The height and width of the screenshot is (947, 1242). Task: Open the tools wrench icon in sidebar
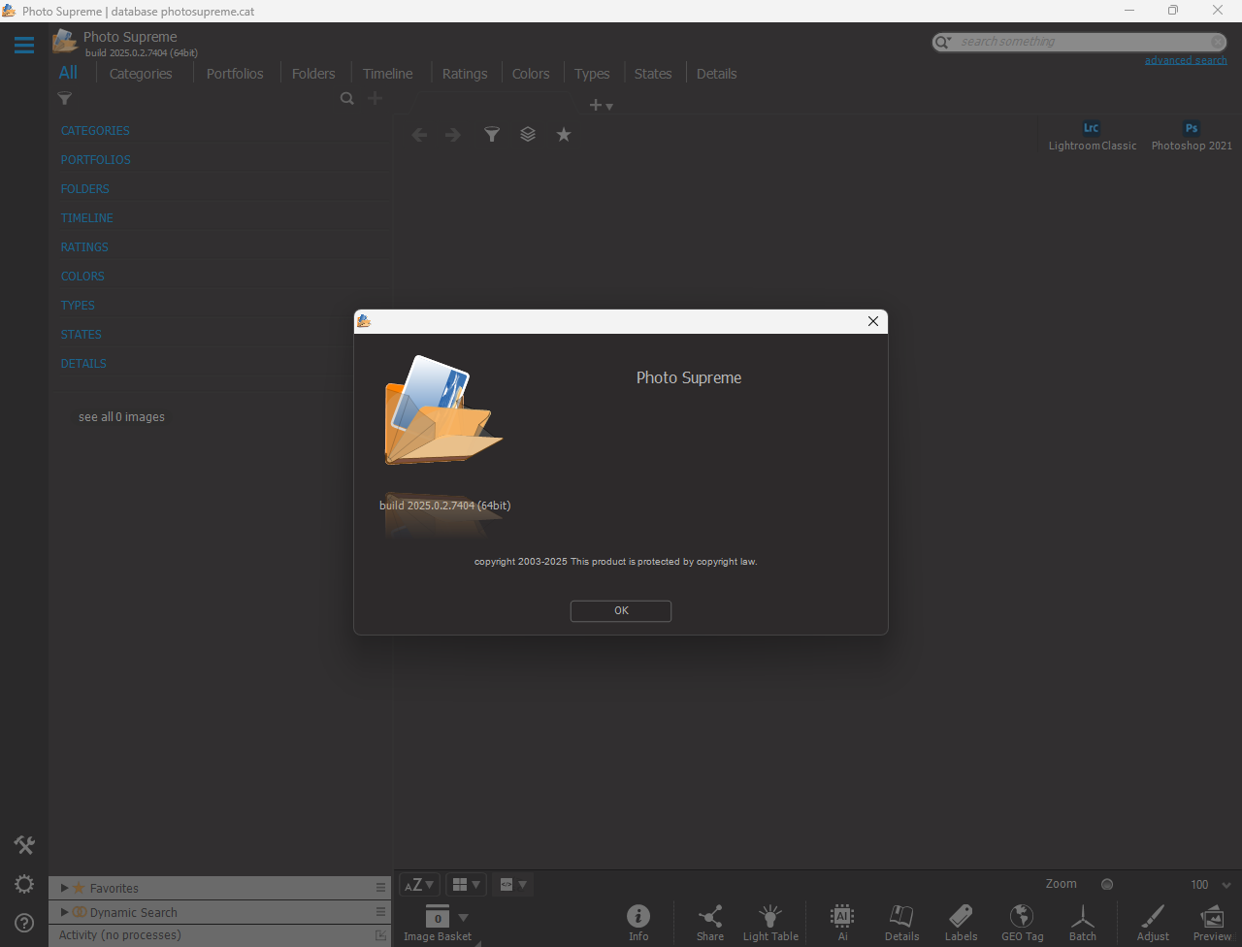tap(24, 845)
